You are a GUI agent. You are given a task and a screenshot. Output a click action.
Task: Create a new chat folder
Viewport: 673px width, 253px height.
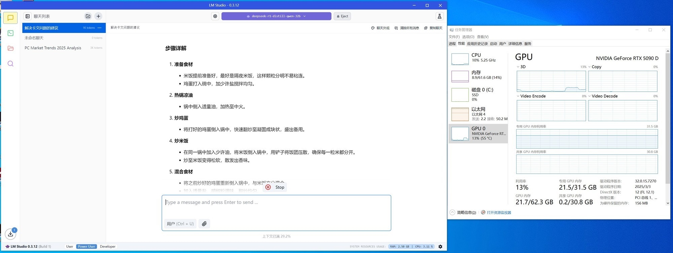pyautogui.click(x=88, y=16)
